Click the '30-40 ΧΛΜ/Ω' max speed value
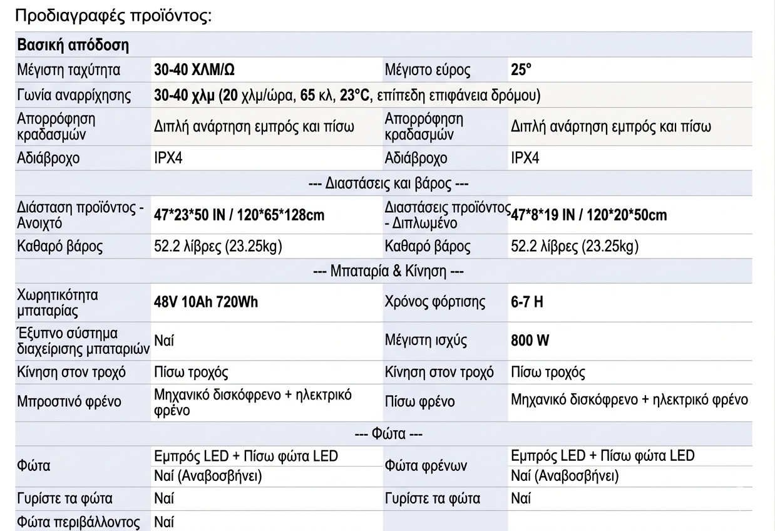Viewport: 775px width, 531px height. (195, 70)
